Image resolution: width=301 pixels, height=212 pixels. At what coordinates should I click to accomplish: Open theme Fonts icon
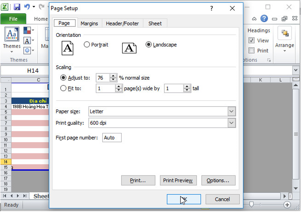tap(27, 40)
